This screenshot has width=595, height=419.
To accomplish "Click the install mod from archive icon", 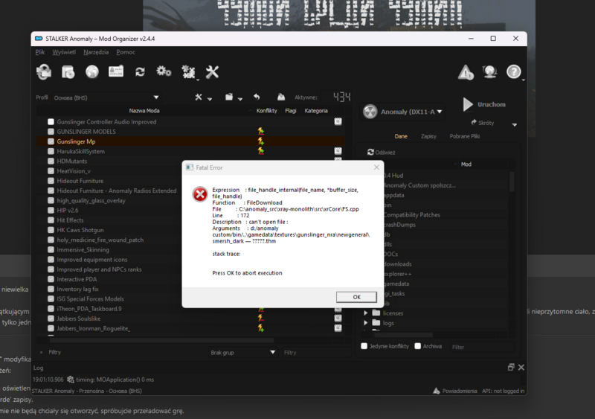I will 68,72.
